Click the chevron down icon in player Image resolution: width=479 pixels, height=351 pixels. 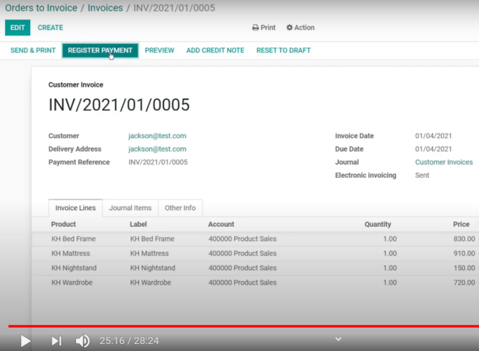click(x=338, y=339)
